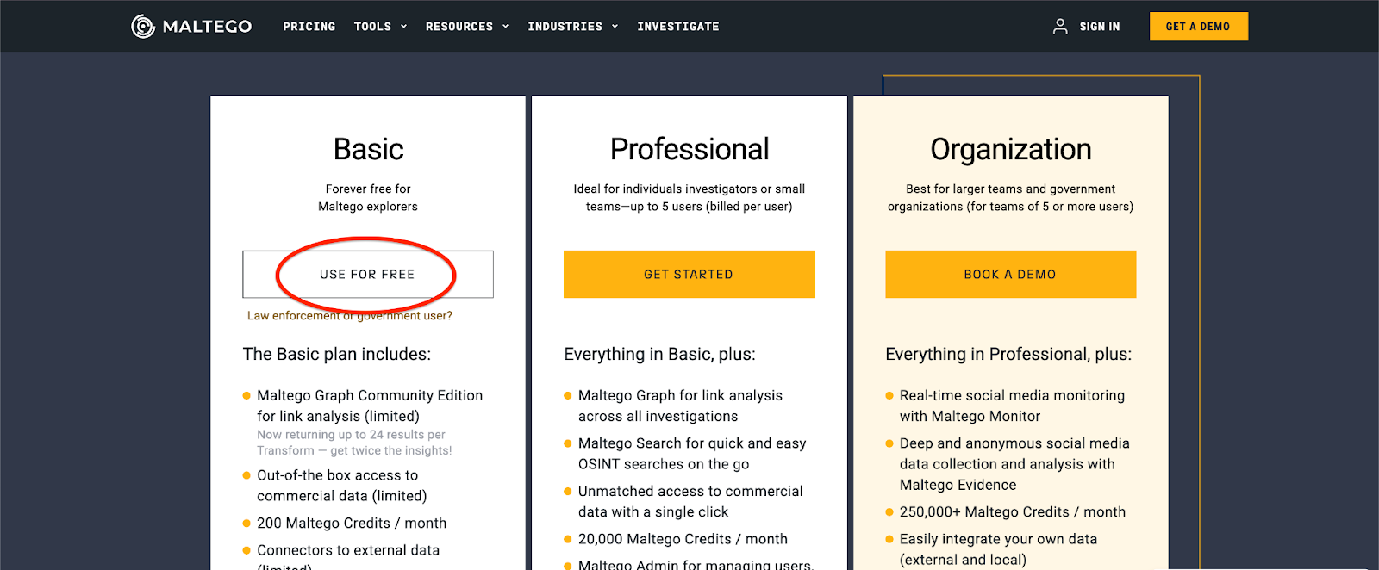
Task: Expand the Tools menu
Action: coord(380,27)
